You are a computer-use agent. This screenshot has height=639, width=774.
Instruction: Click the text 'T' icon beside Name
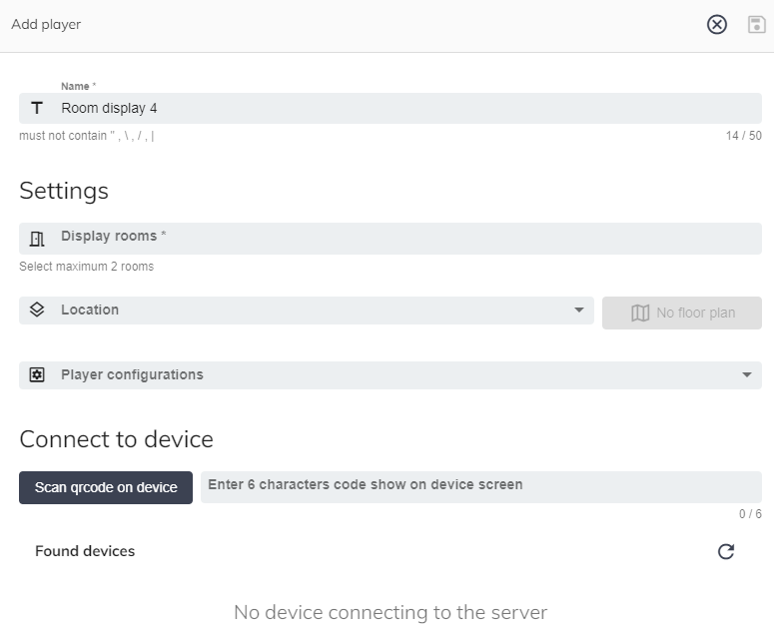click(37, 108)
